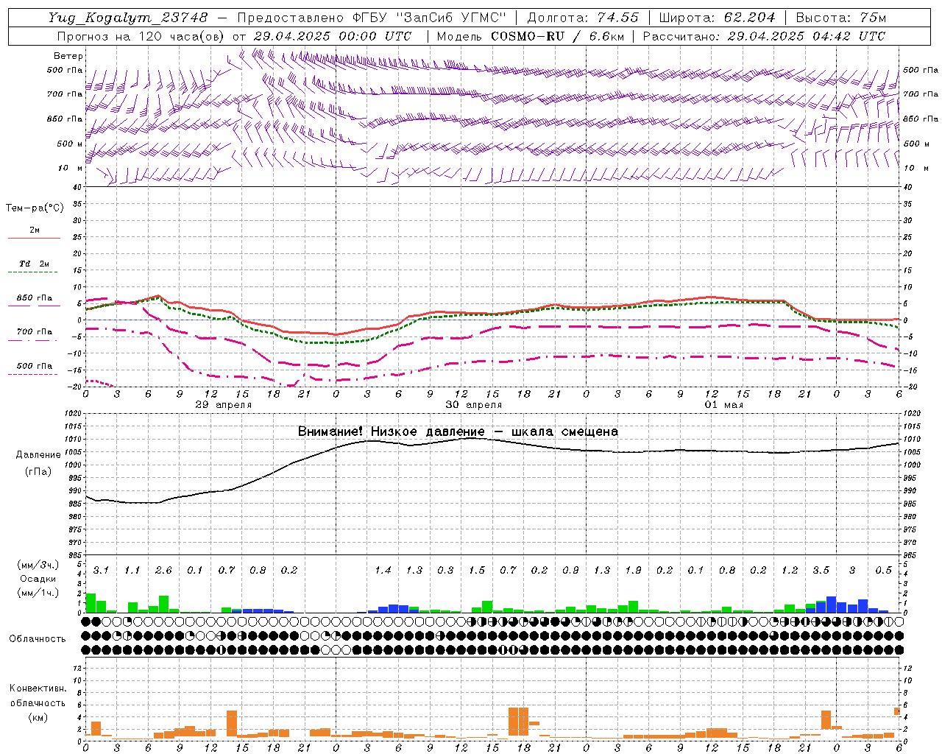942x754 pixels.
Task: Click the 1.1 precipitation total
Action: tap(132, 570)
